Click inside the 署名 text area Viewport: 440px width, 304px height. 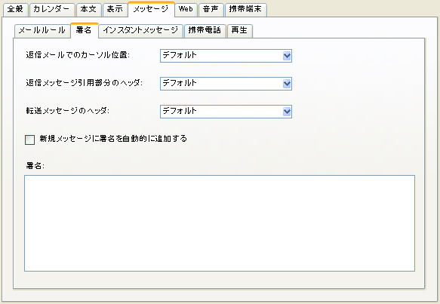220,223
